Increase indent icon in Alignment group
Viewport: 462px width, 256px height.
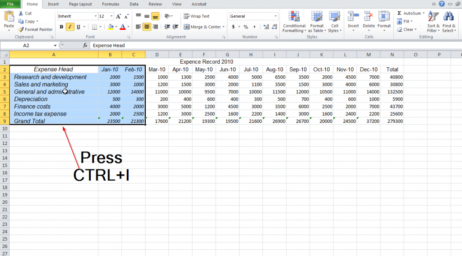coord(176,27)
